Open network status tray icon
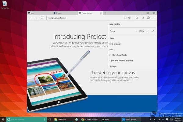Viewport: 183px width, 122px height. [x=159, y=120]
